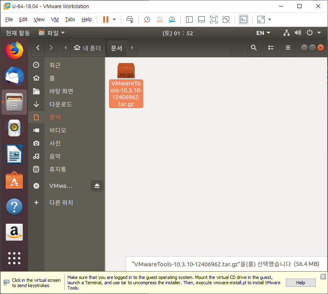Toggle list/grid view

[271, 48]
